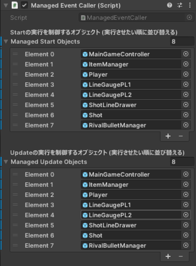Open object picker for Update LineGaugePL2
The image size is (196, 266).
186,215
